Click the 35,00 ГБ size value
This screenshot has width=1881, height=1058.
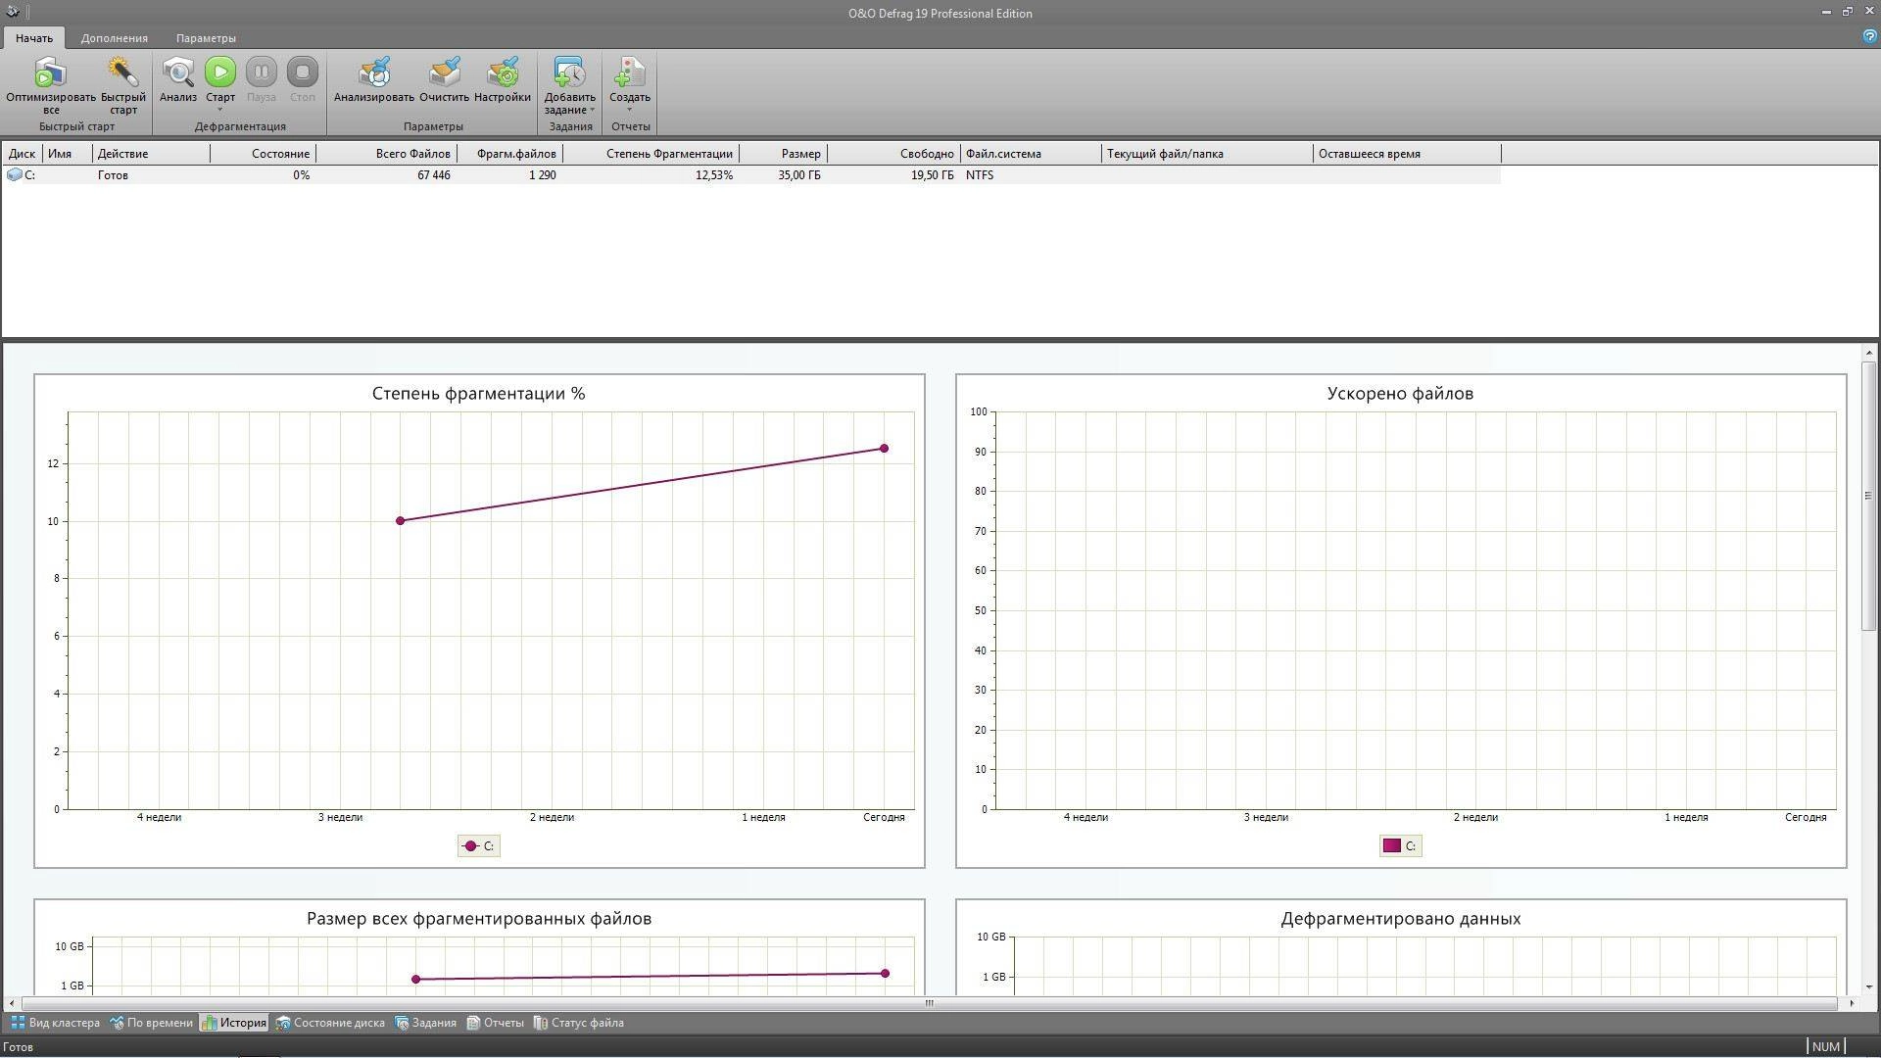click(799, 175)
